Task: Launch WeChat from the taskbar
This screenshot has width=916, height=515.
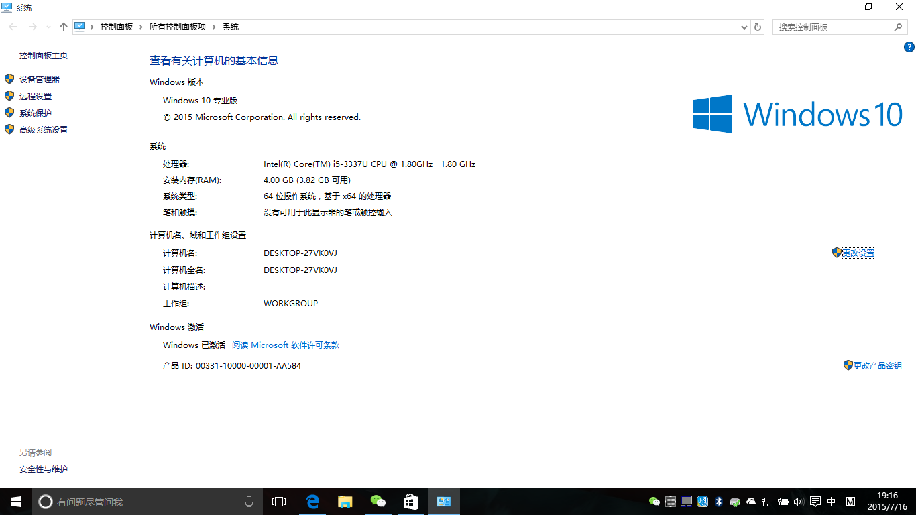Action: tap(378, 501)
